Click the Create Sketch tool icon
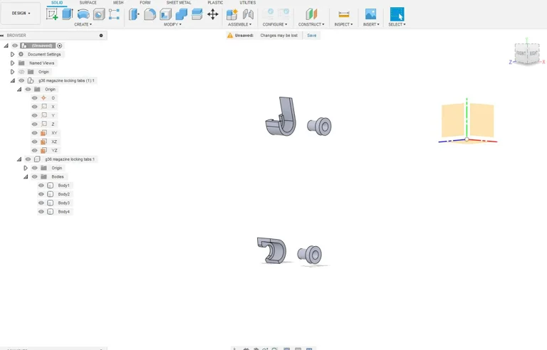Image resolution: width=547 pixels, height=350 pixels. (x=52, y=14)
